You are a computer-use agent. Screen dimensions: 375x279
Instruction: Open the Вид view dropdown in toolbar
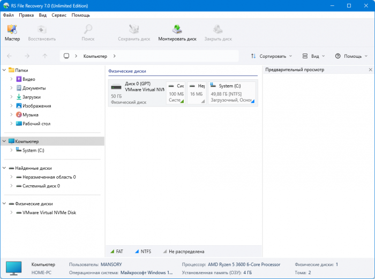point(313,56)
